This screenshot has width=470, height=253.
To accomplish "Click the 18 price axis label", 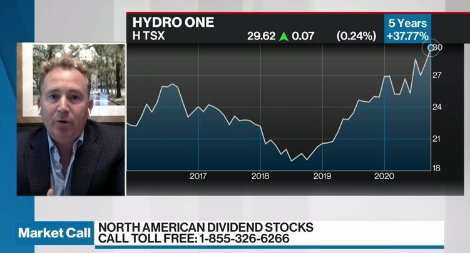I will click(437, 168).
